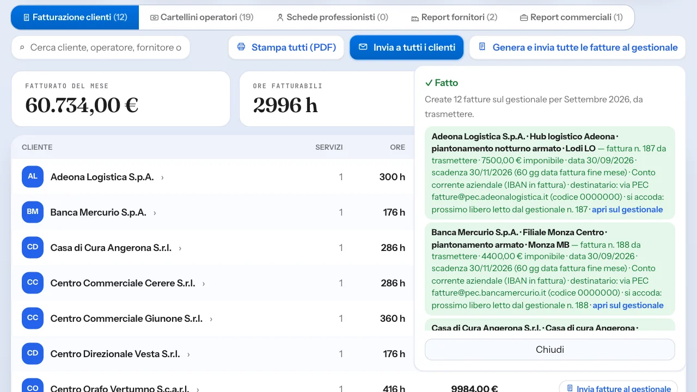Open invoice n. 187 via apri sul gestionale
The width and height of the screenshot is (697, 392).
pyautogui.click(x=627, y=210)
